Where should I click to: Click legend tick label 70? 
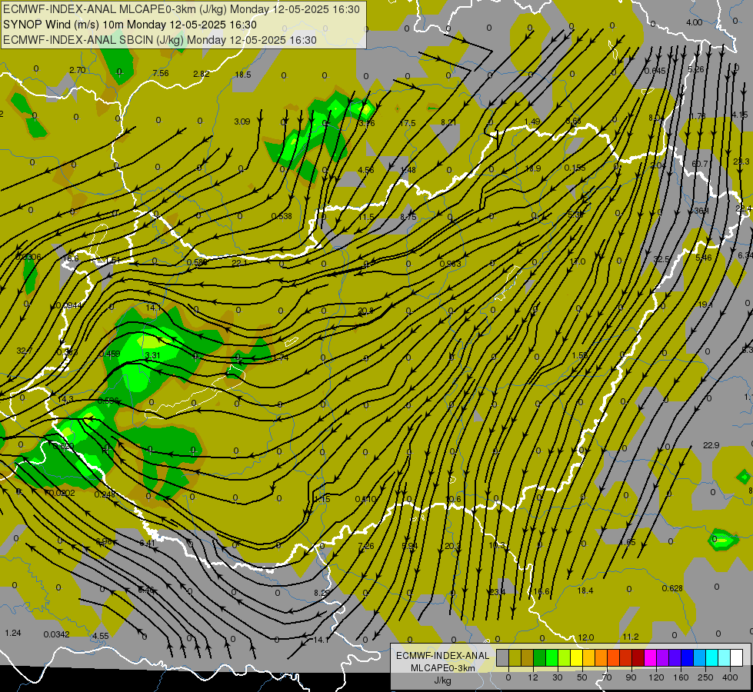click(606, 677)
